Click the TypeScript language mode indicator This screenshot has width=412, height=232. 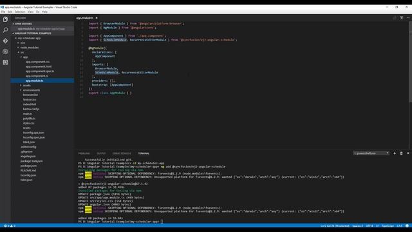[x=388, y=226]
